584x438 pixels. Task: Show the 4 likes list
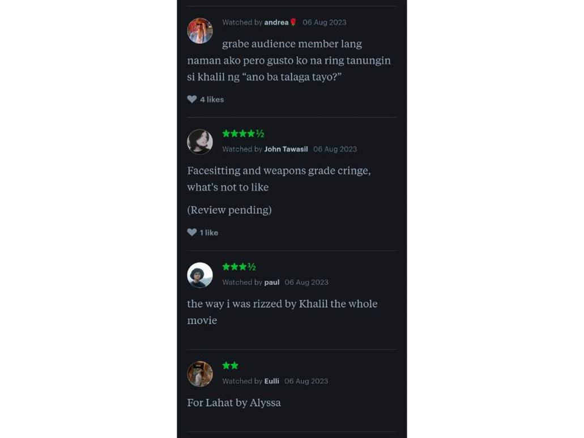(x=212, y=100)
